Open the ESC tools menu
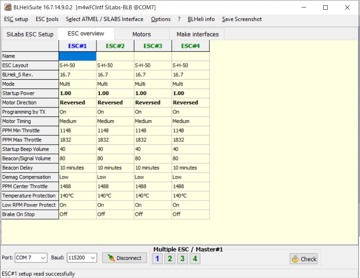This screenshot has height=278, width=360. pyautogui.click(x=47, y=19)
